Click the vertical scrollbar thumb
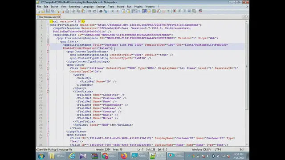The height and width of the screenshot is (160, 285). pos(247,66)
